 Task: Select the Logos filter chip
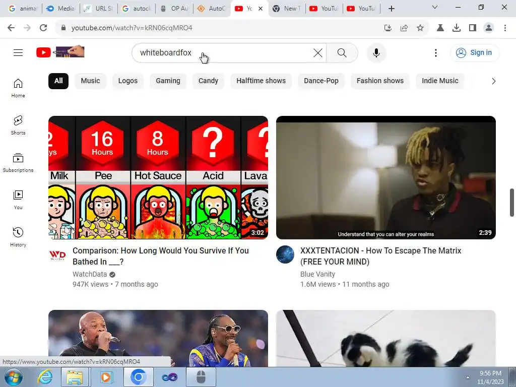click(128, 81)
